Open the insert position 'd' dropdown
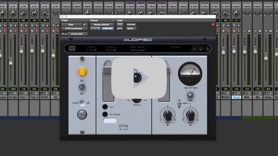The height and width of the screenshot is (156, 278). click(85, 25)
